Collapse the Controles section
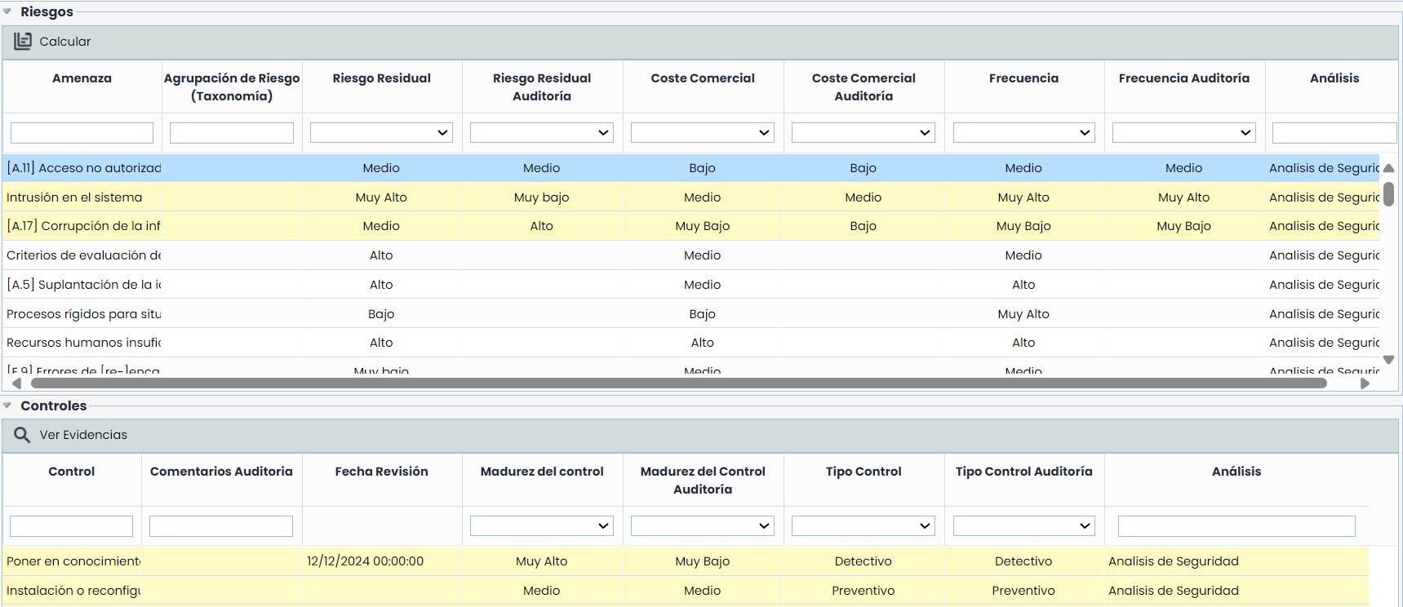 [x=7, y=405]
